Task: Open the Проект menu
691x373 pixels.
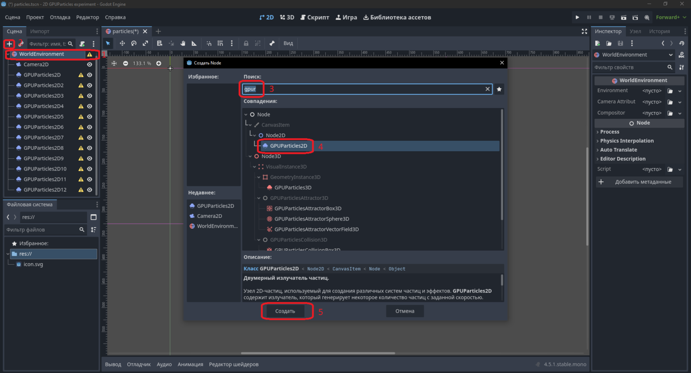Action: click(35, 18)
